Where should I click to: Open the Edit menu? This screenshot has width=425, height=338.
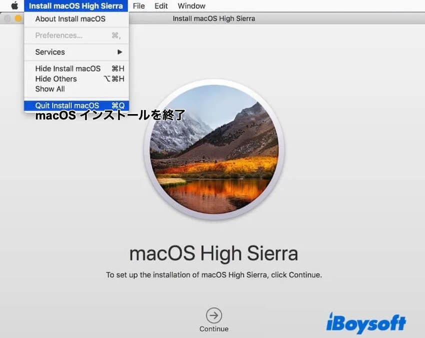point(160,5)
